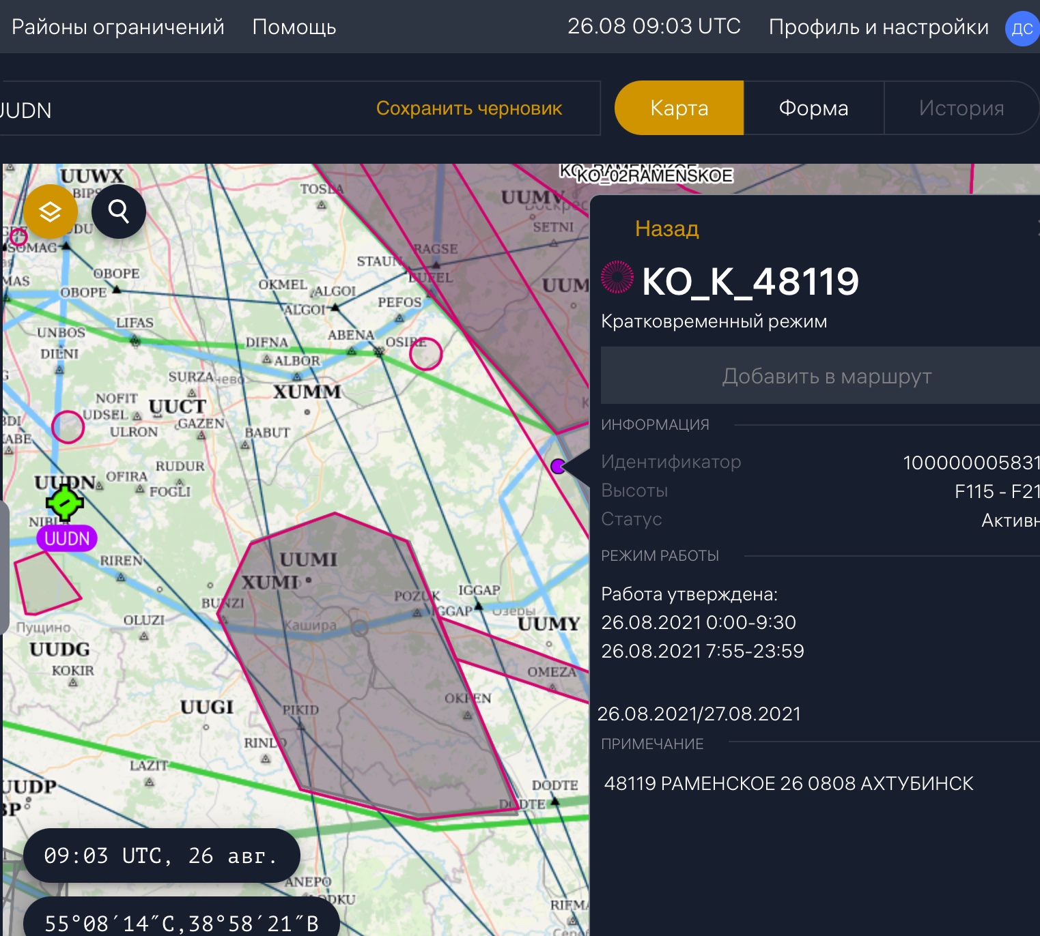
Task: Click the map search magnifier icon
Action: click(x=119, y=212)
